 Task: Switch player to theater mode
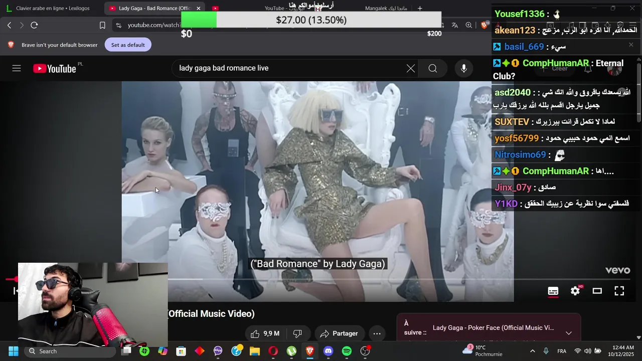[x=597, y=291]
